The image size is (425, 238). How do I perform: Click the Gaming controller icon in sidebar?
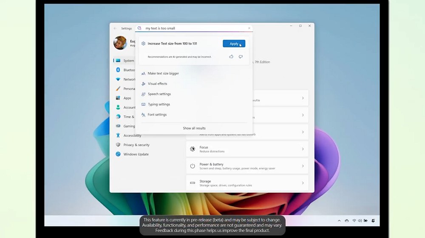tap(118, 126)
